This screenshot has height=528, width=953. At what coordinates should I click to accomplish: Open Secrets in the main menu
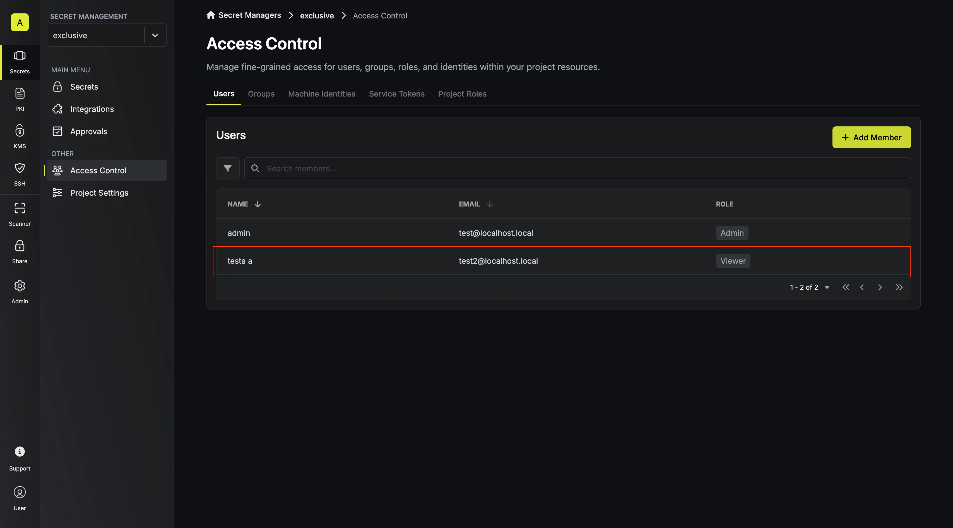(107, 87)
